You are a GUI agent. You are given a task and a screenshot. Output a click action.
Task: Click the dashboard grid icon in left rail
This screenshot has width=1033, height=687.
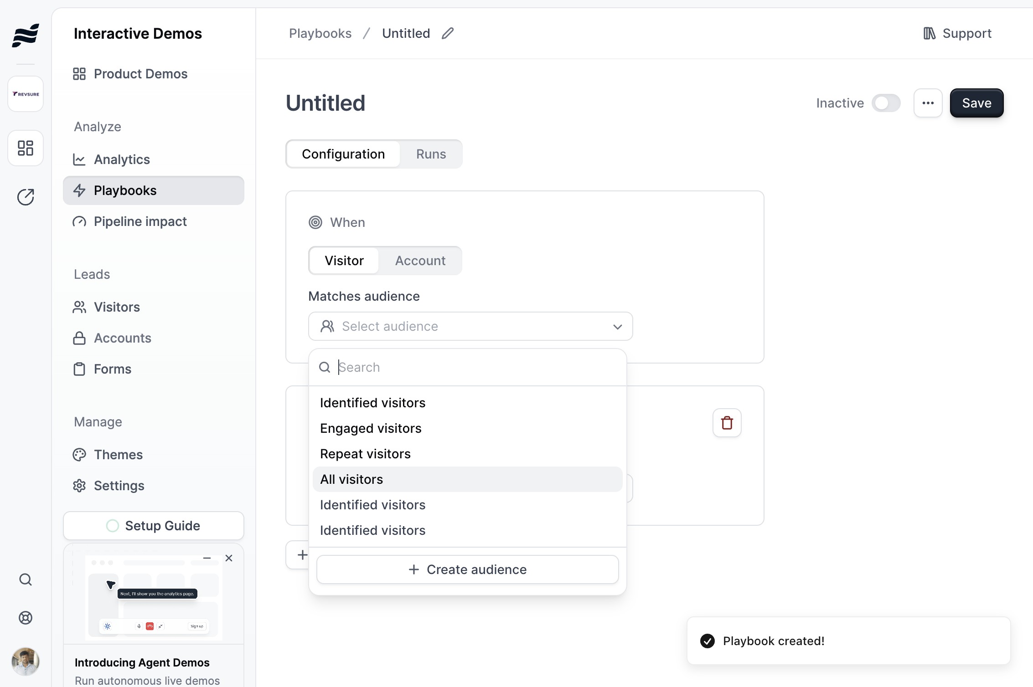click(26, 148)
